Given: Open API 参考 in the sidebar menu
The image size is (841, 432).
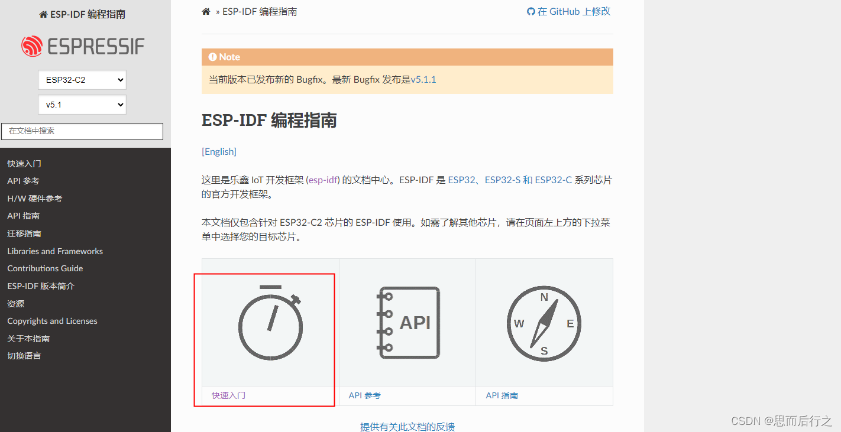Looking at the screenshot, I should 23,181.
